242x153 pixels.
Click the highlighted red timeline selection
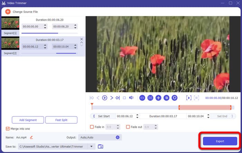click(205, 108)
